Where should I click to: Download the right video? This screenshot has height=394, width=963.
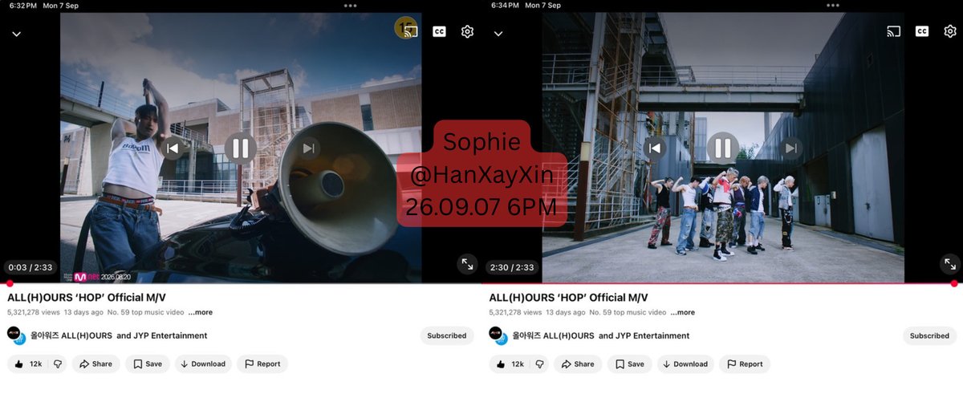pyautogui.click(x=685, y=364)
